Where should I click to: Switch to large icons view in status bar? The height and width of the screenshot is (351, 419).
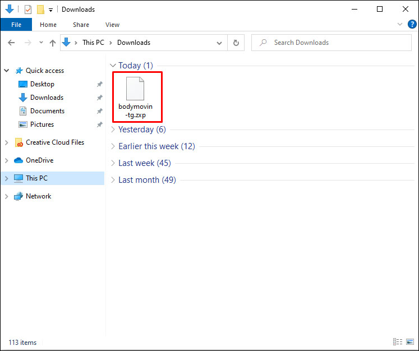point(409,341)
